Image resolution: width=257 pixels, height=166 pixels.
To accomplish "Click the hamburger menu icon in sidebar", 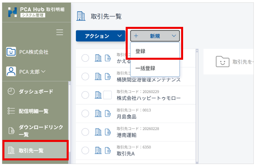I will (x=59, y=32).
